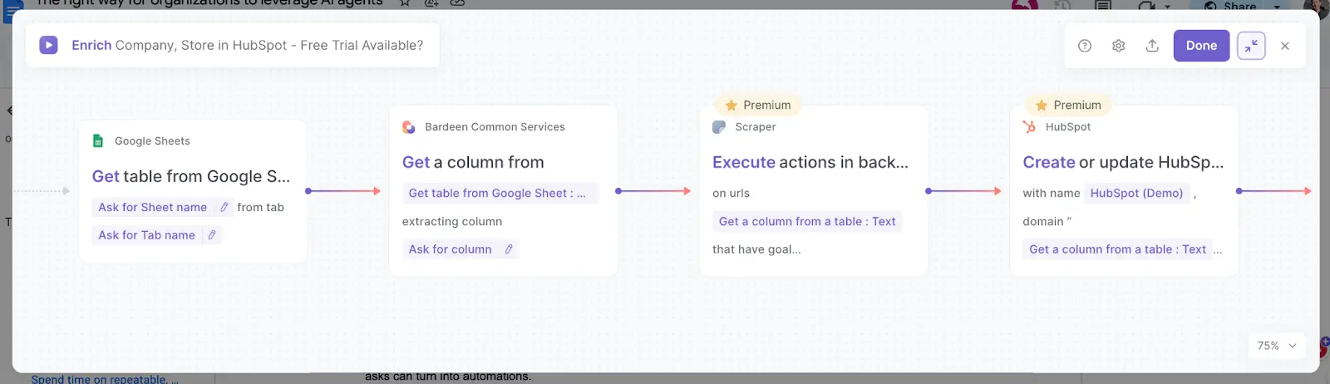
Task: Open the help question mark icon
Action: pyautogui.click(x=1085, y=46)
